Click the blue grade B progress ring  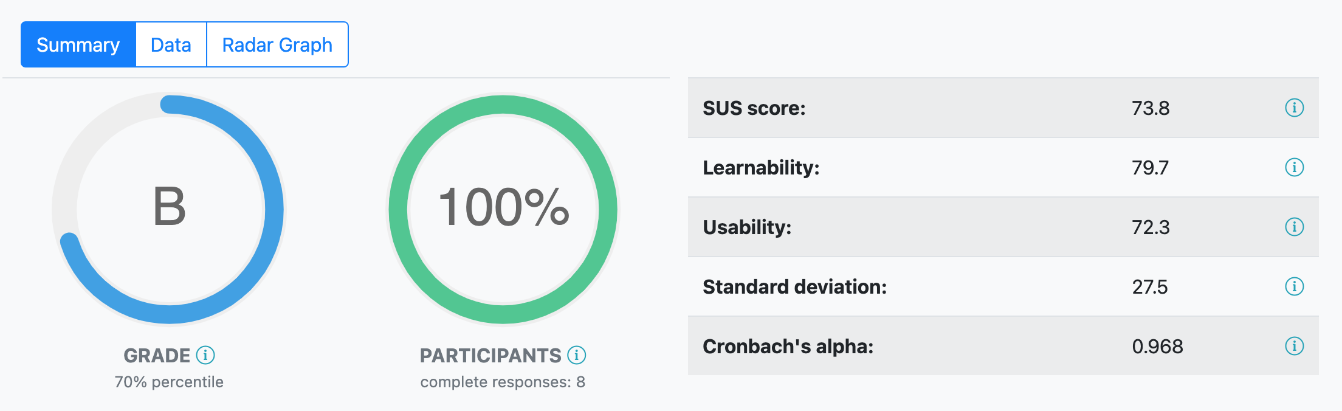pos(272,210)
